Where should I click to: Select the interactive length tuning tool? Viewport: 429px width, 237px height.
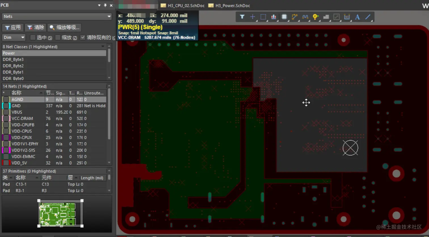(305, 17)
